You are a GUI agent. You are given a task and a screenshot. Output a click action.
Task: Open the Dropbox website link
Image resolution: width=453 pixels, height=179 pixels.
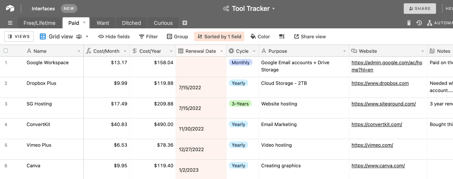(380, 83)
